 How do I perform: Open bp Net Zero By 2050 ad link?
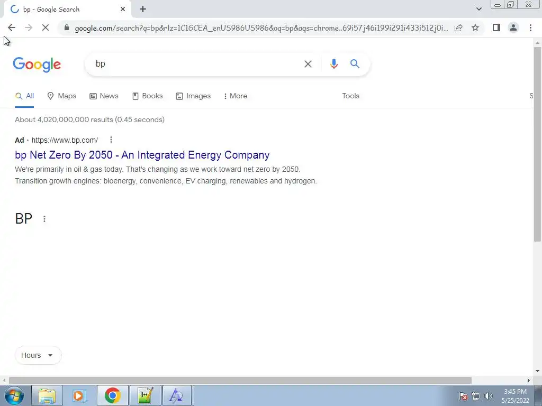point(142,155)
